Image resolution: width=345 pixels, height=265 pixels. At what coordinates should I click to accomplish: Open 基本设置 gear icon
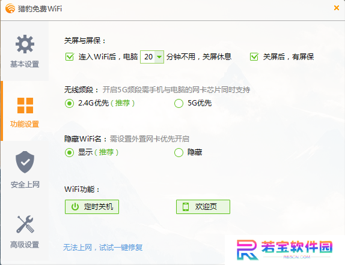click(25, 44)
